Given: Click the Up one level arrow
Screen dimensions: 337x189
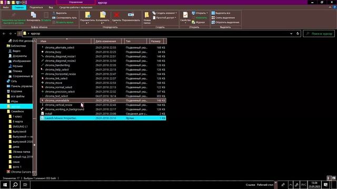Looking at the screenshot, I should coord(19,34).
